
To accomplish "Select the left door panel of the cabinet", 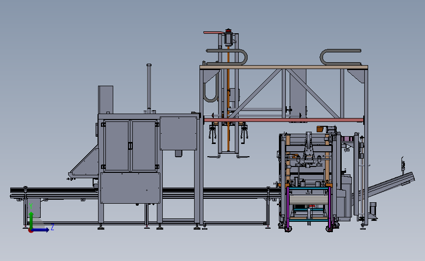I will (x=117, y=146).
